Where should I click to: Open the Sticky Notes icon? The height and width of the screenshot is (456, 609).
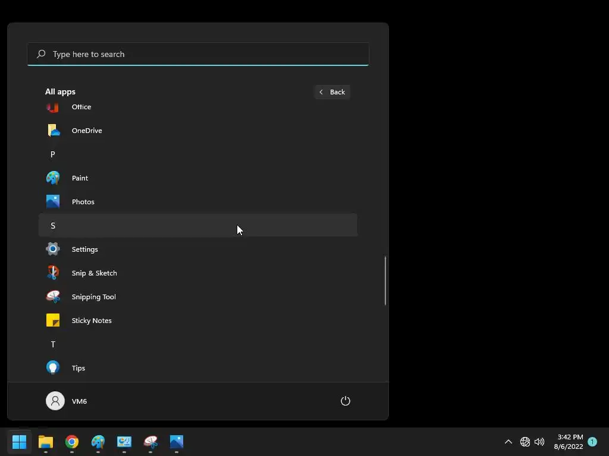pos(53,320)
